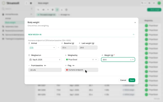
Task: Click the red Humane endpoint status dot
Action: (x=67, y=70)
